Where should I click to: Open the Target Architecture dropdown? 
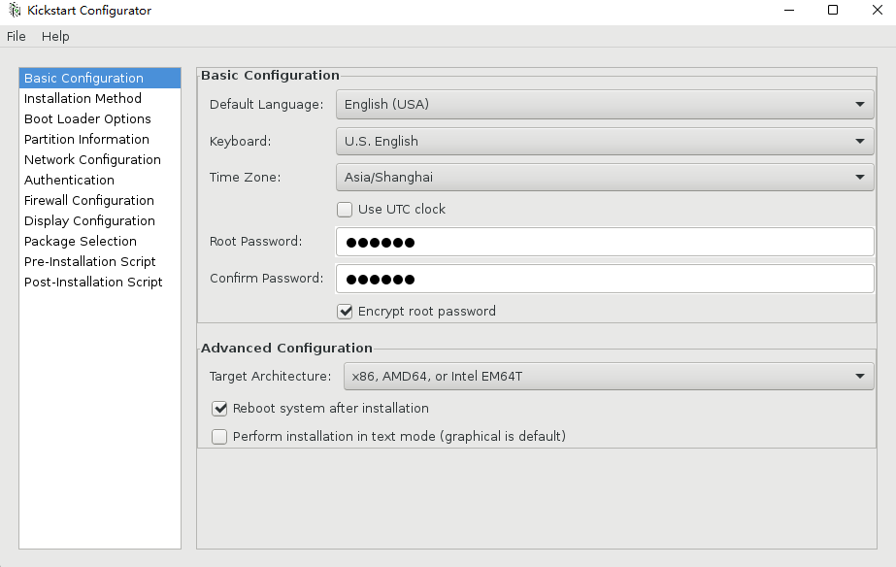pos(609,376)
